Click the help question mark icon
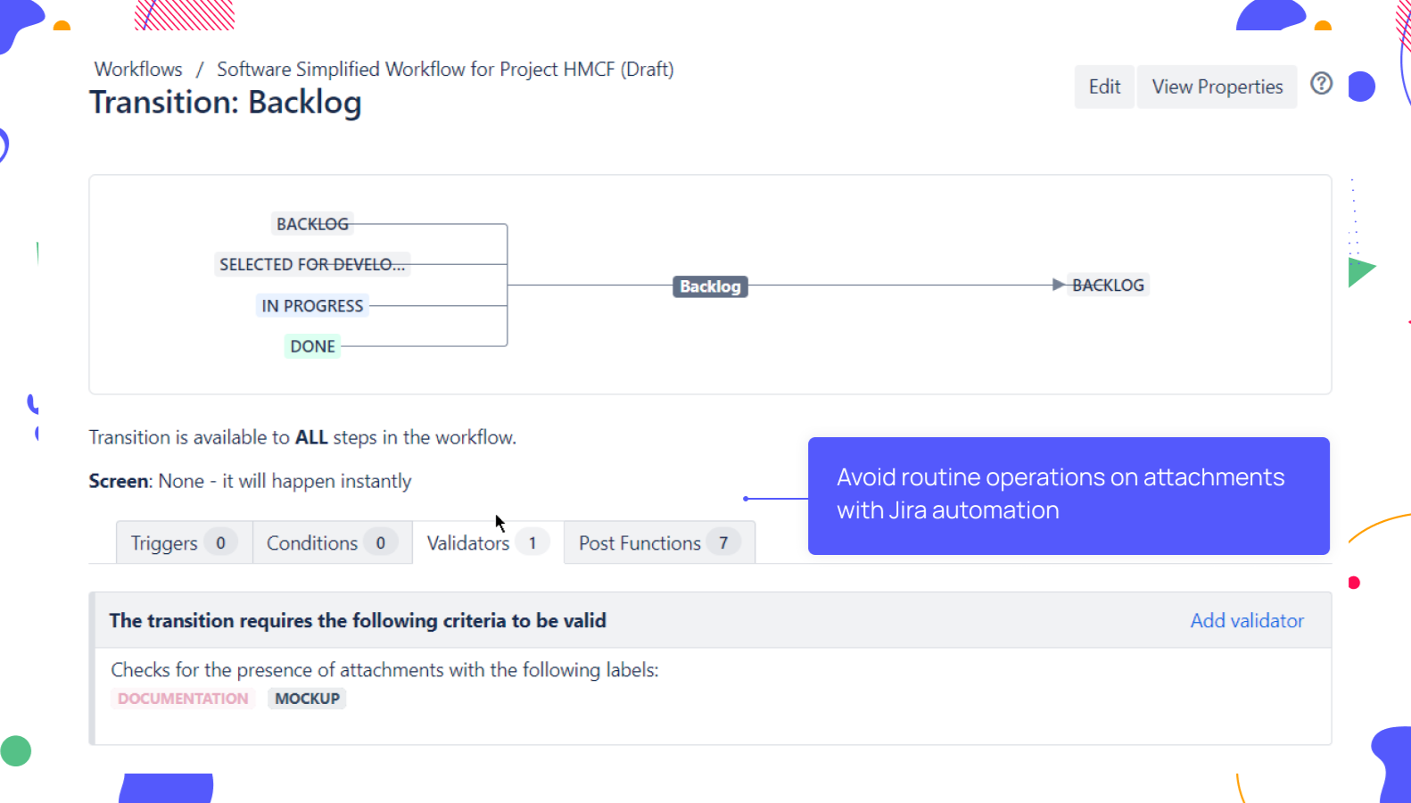Screen dimensions: 1411x803 coord(1321,84)
